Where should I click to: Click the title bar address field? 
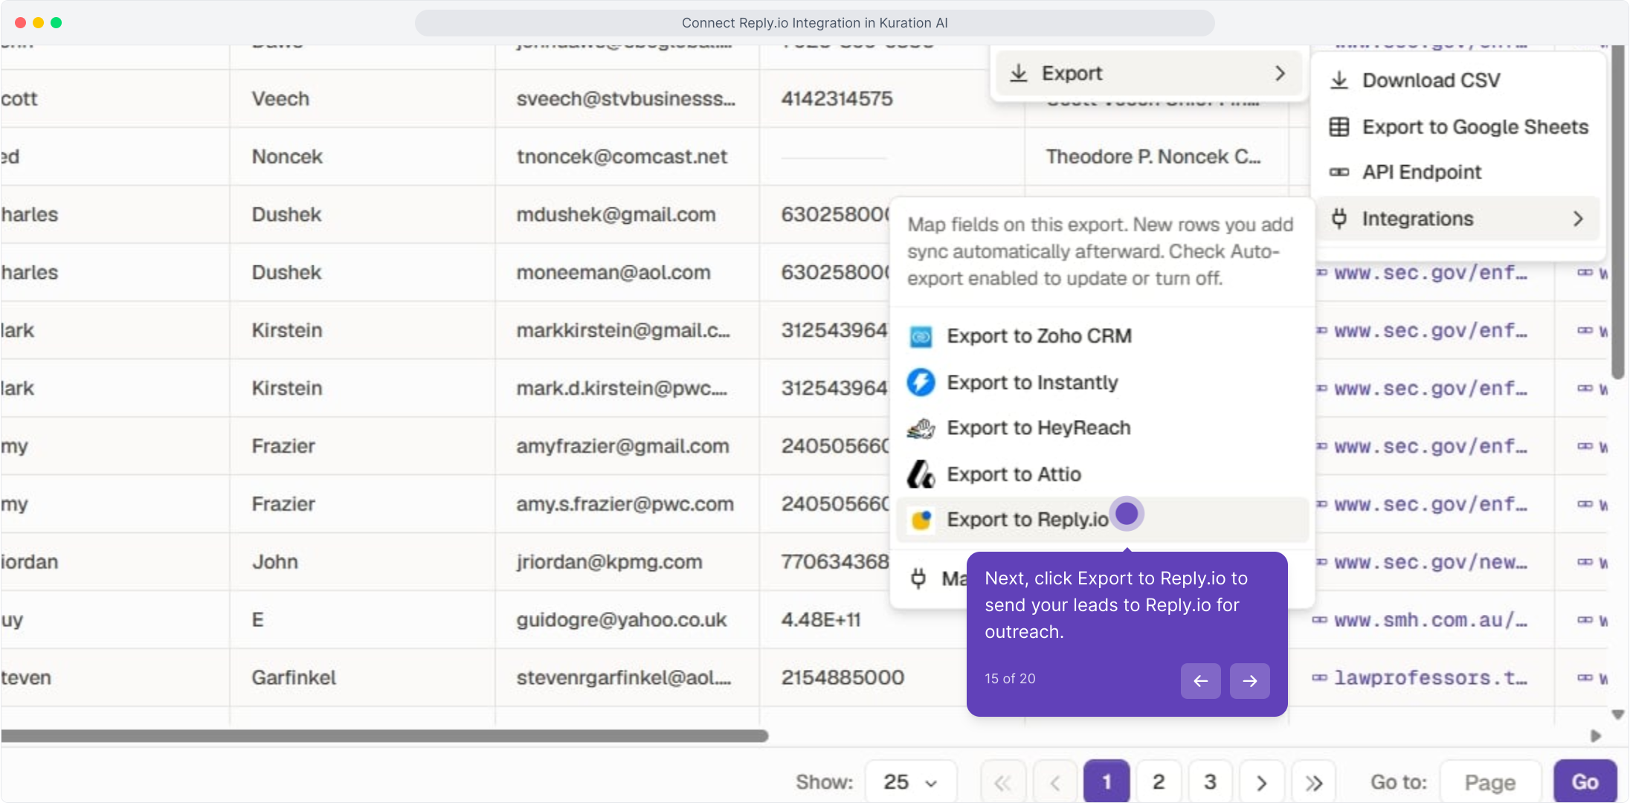pos(814,23)
